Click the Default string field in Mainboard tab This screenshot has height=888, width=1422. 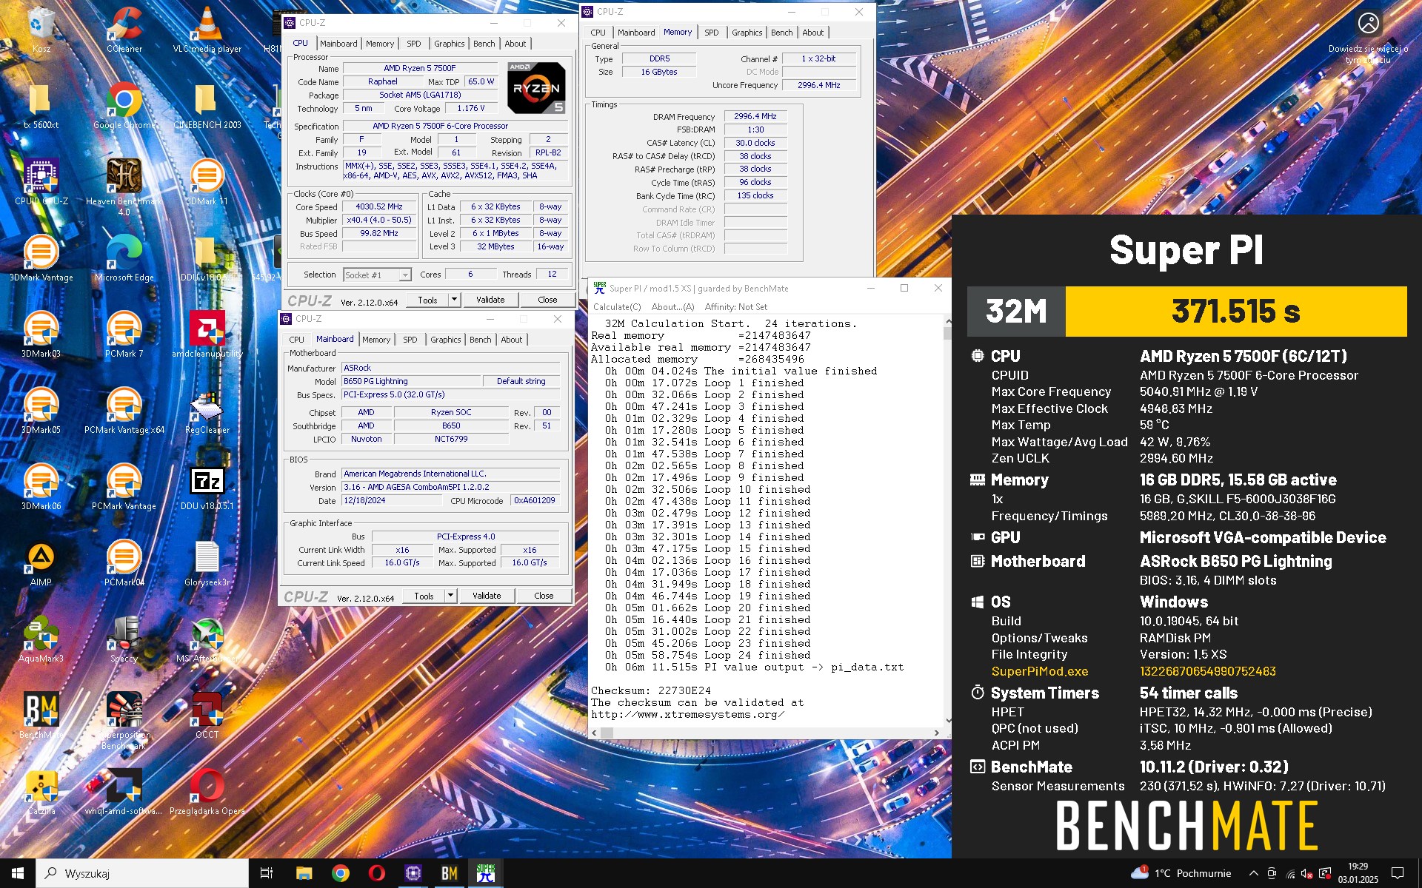[521, 381]
